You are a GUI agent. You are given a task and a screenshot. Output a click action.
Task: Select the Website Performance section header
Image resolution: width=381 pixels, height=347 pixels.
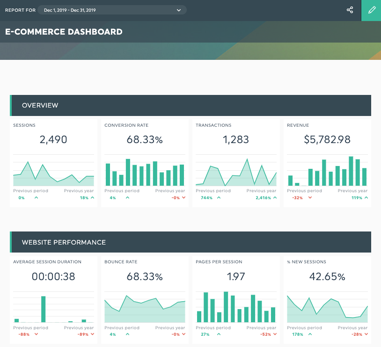click(x=190, y=242)
